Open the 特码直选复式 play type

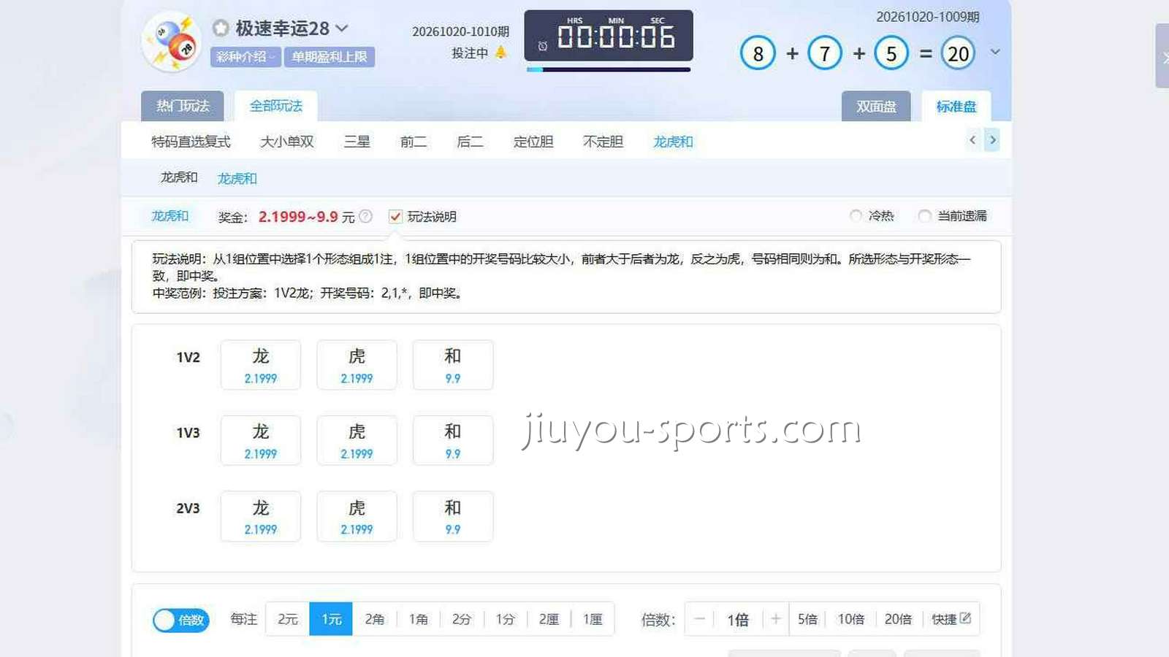tap(191, 142)
